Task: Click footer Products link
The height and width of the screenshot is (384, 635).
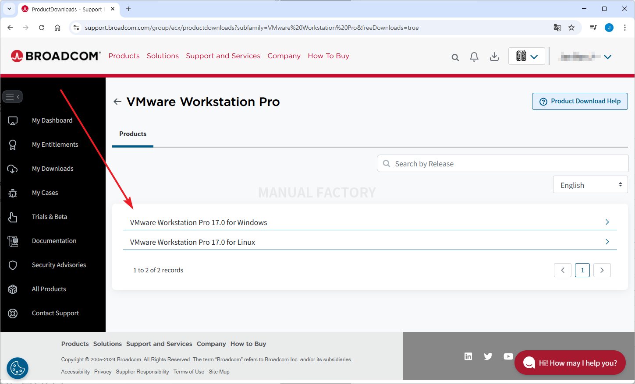Action: (x=75, y=344)
